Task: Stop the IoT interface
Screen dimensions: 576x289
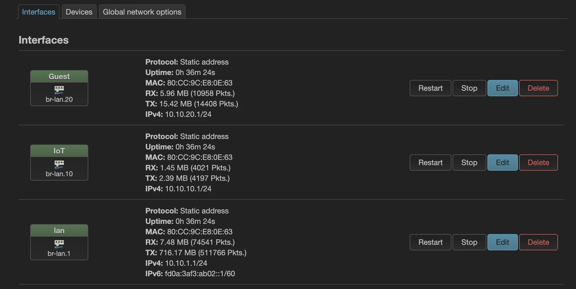Action: click(x=469, y=163)
